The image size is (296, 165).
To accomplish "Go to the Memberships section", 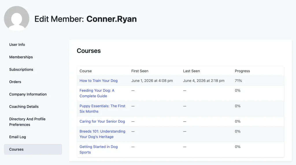I will [21, 57].
